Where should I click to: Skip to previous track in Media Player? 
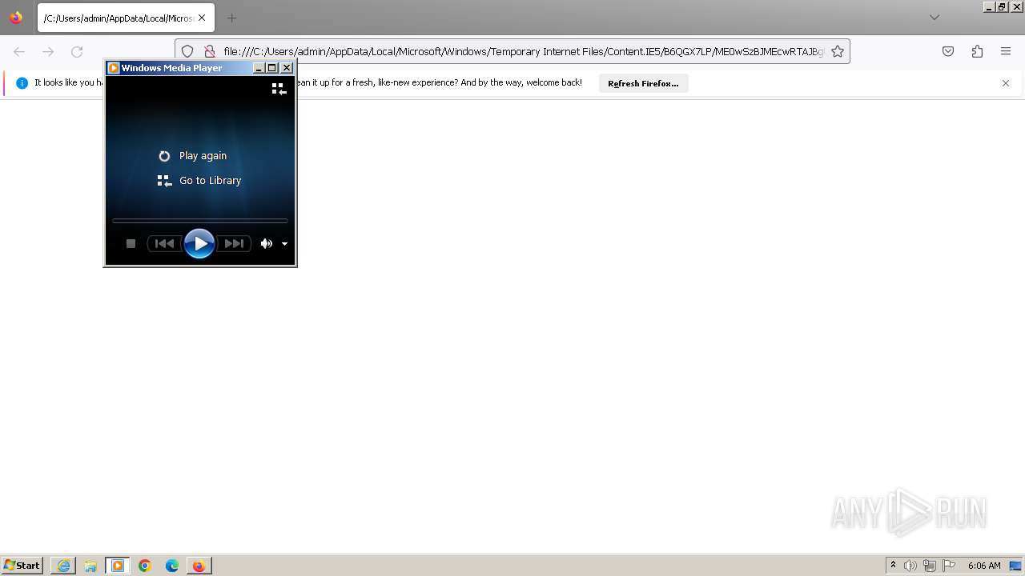point(165,244)
